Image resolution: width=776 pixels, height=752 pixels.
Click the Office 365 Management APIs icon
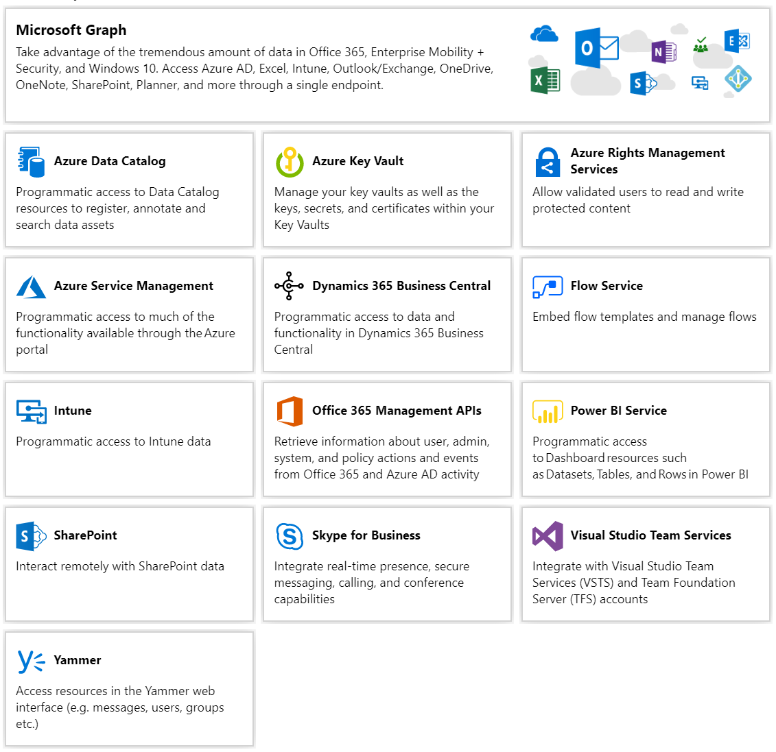pos(290,411)
